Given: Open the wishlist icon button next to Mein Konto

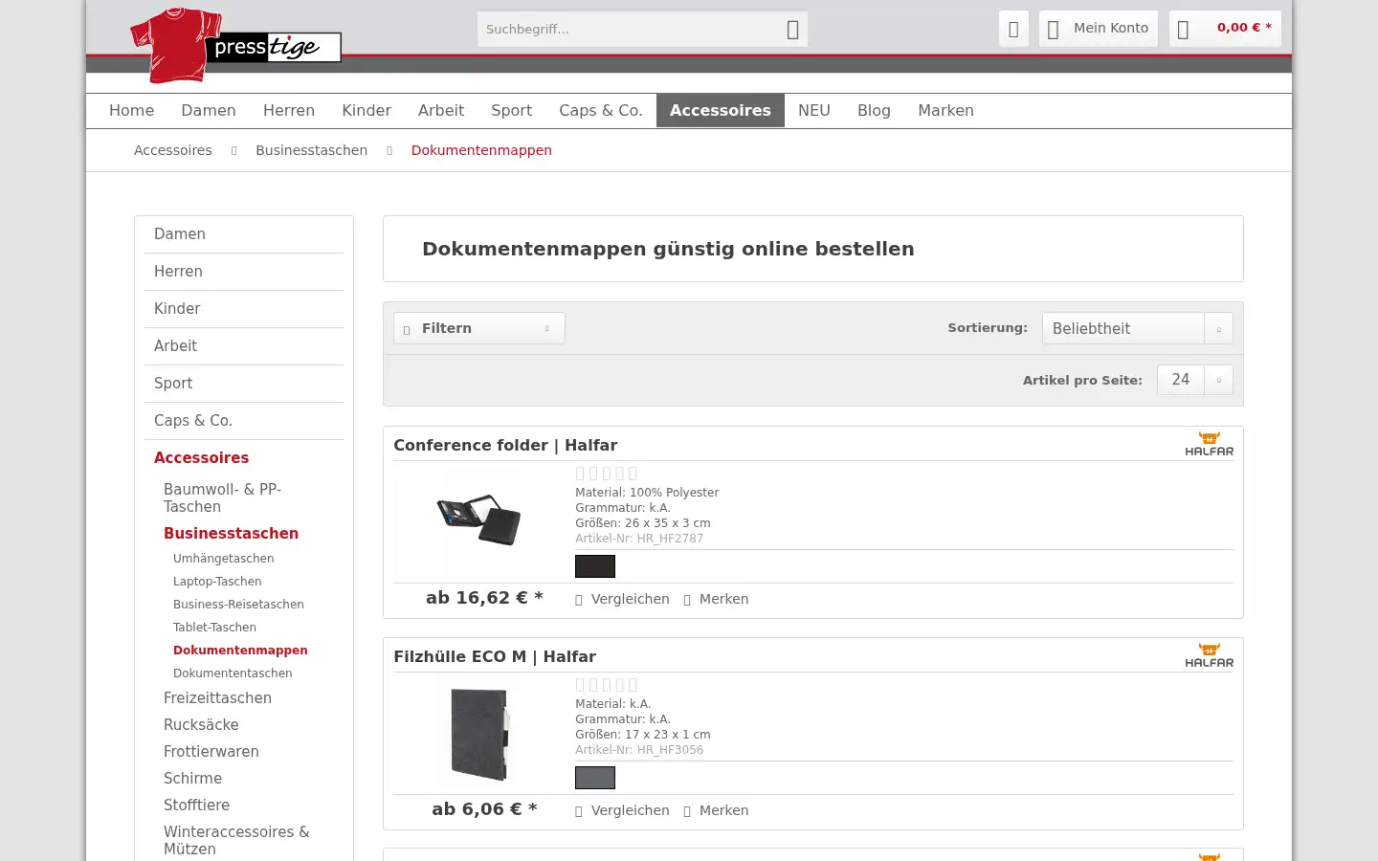Looking at the screenshot, I should 1013,29.
